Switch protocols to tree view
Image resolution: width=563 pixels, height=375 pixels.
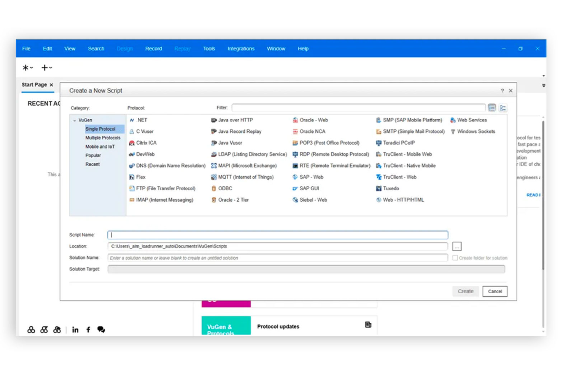(503, 108)
